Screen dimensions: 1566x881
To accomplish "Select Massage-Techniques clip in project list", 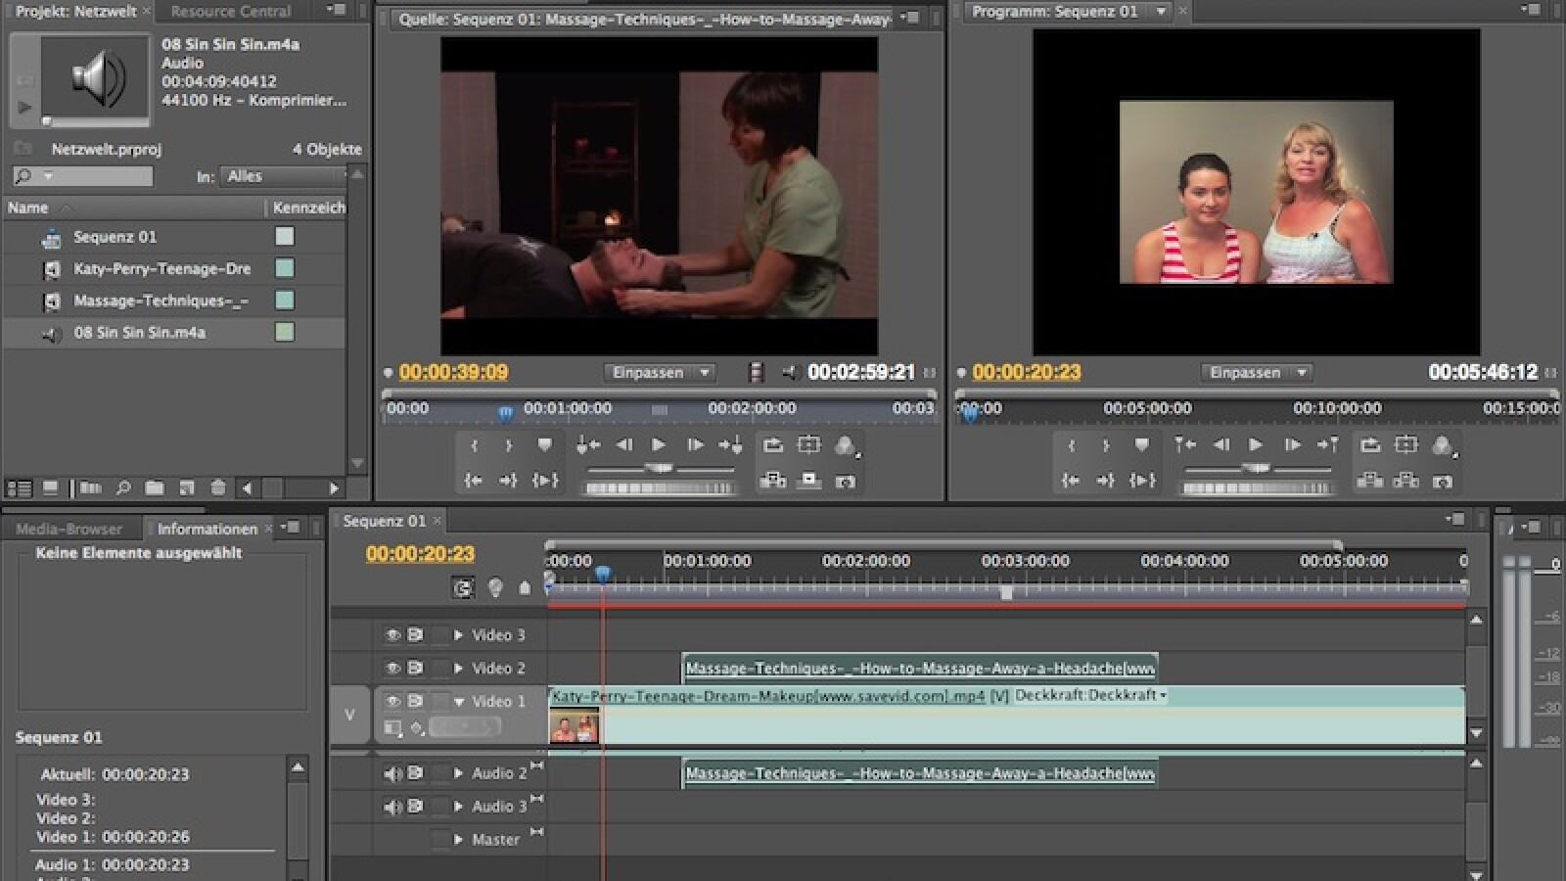I will point(161,301).
